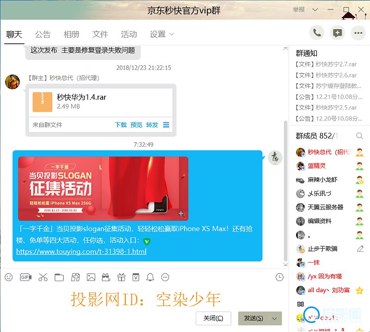370x332 pixels.
Task: Click the GIF recording icon
Action: [26, 277]
